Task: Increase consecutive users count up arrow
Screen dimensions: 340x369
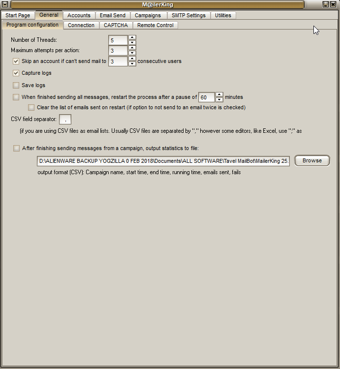Action: 132,59
